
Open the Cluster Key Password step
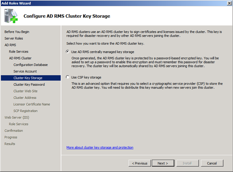click(x=29, y=85)
